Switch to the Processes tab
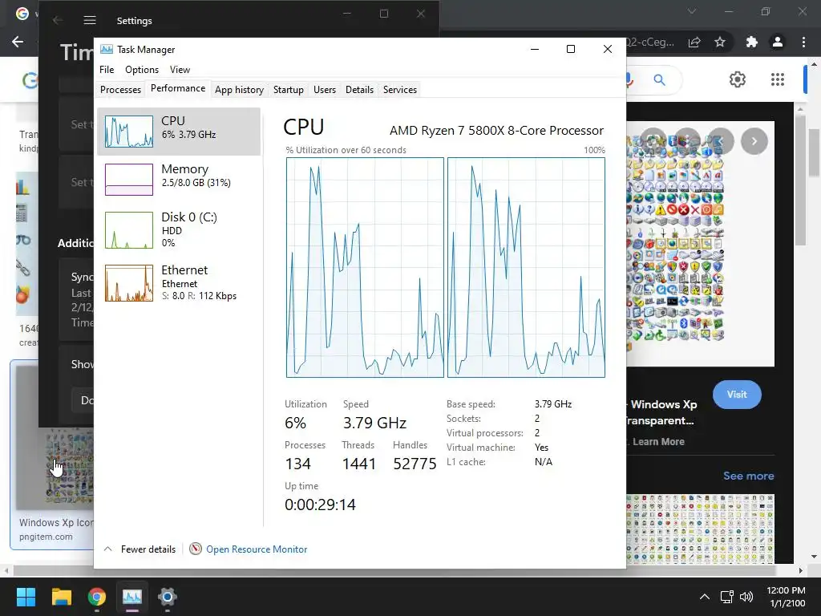821x616 pixels. click(x=120, y=90)
